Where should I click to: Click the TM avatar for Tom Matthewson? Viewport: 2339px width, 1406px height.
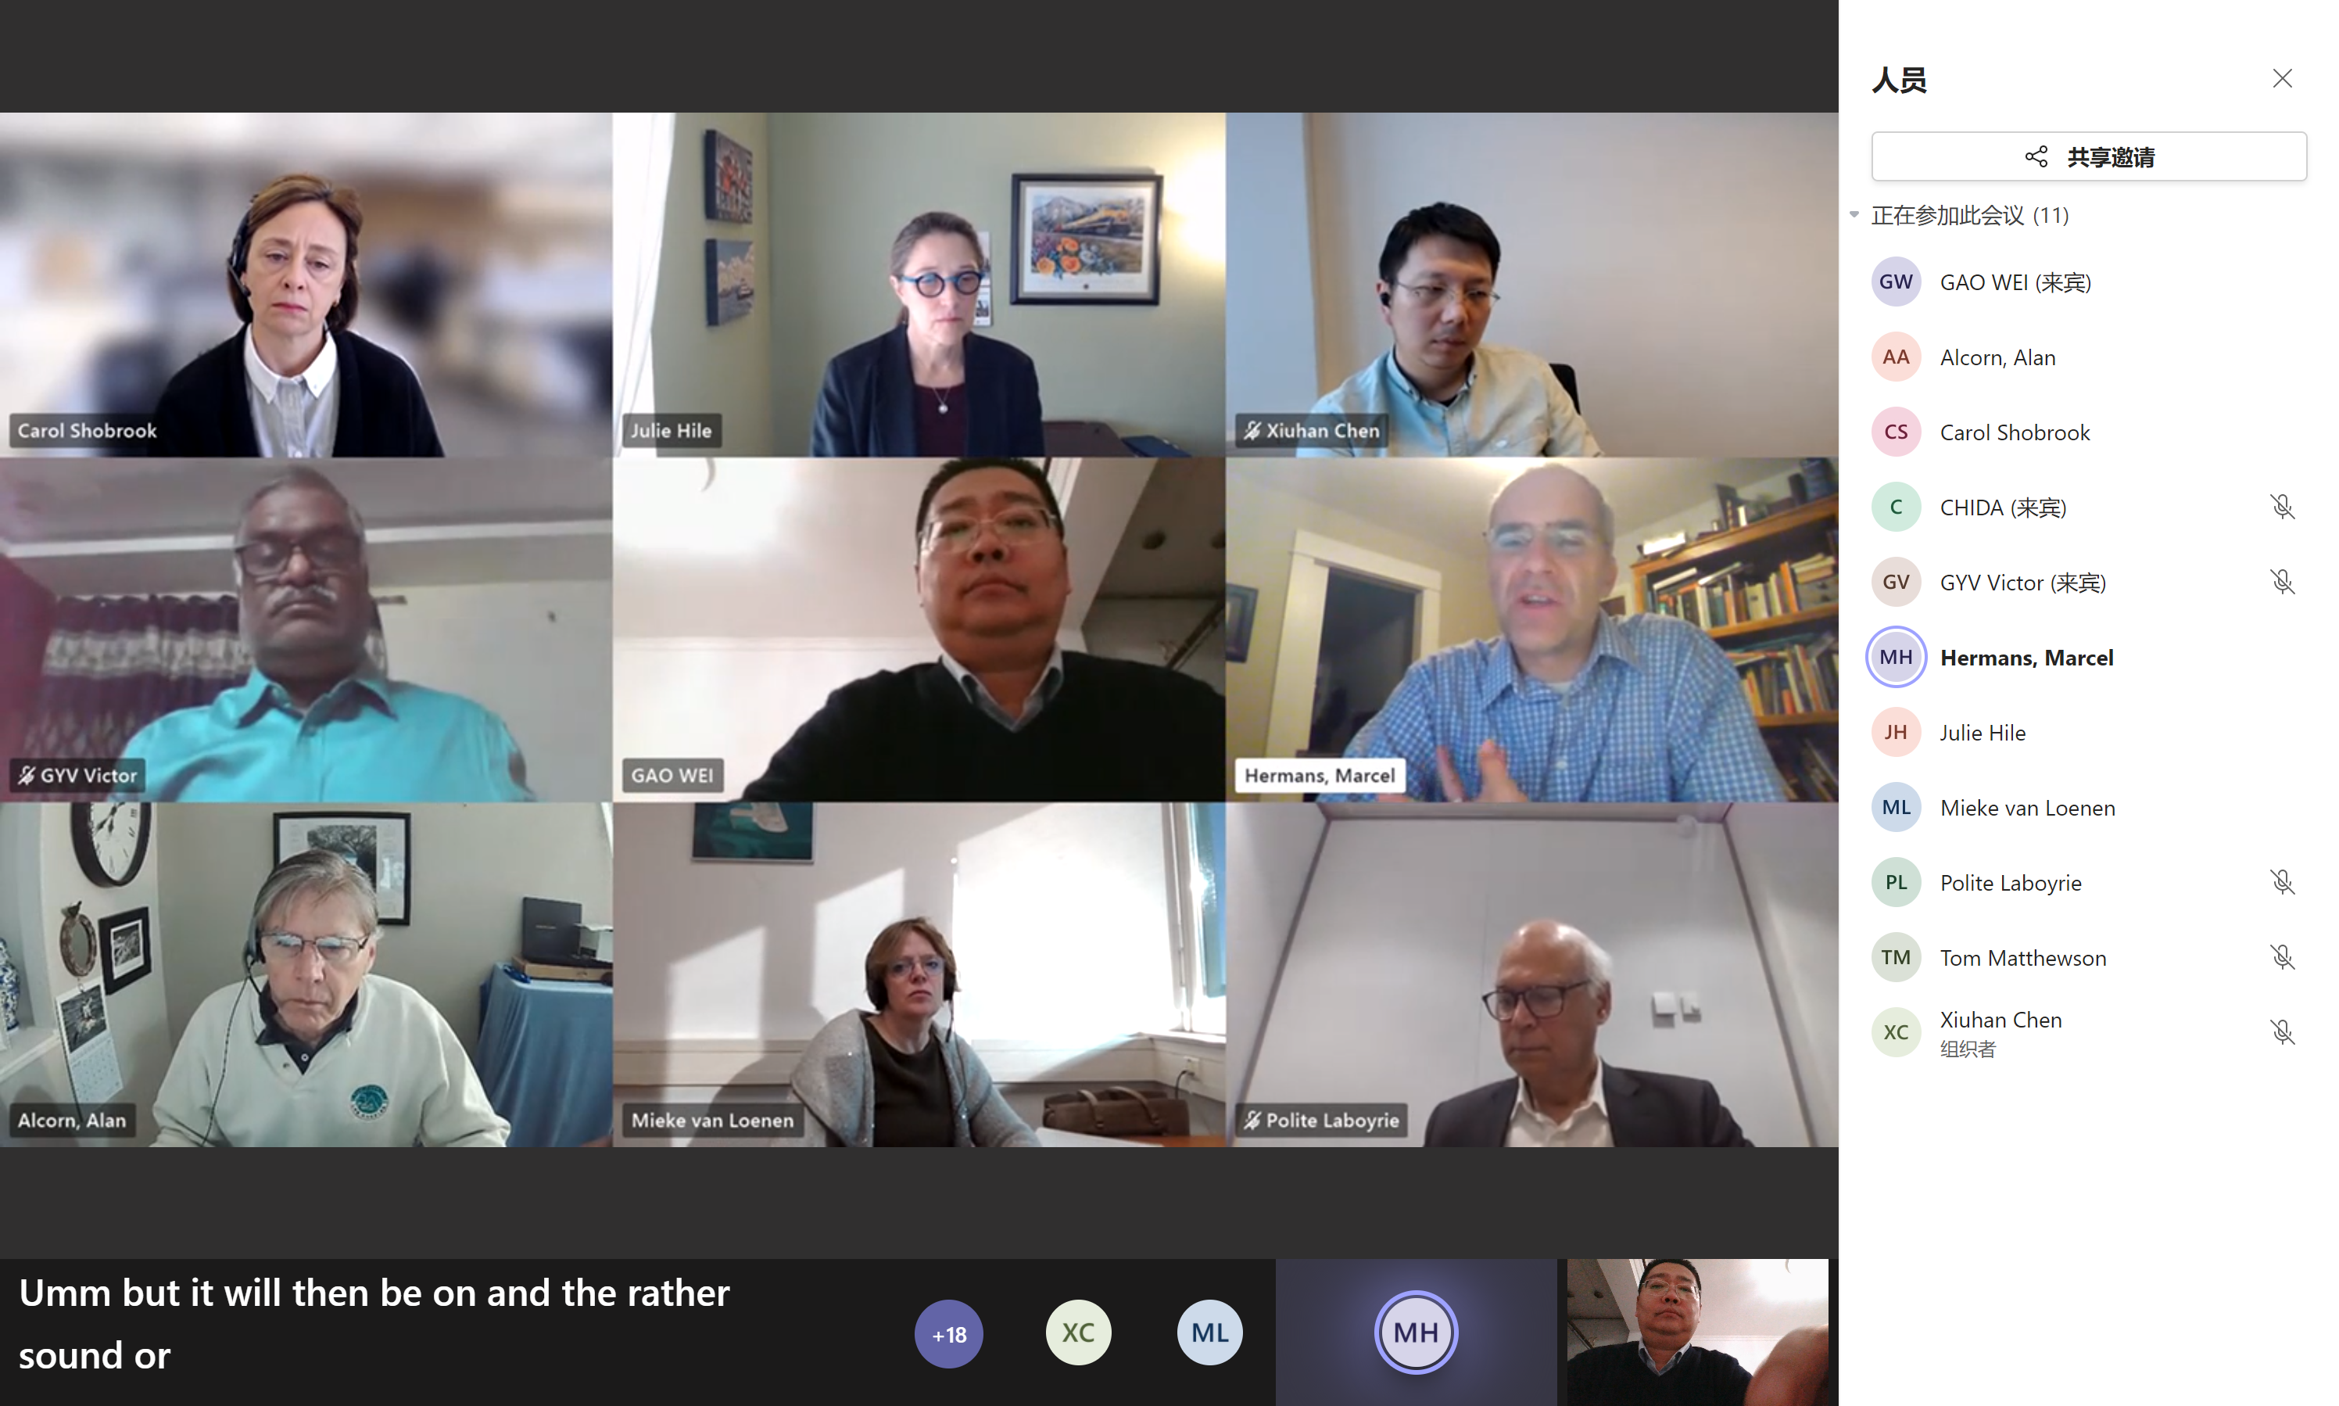coord(1896,957)
